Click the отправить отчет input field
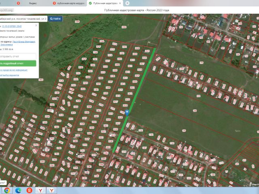The image size is (259, 194). click(17, 57)
